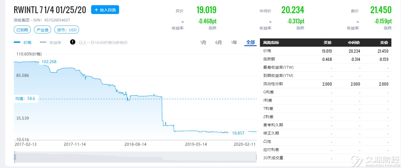Click the 已到期 status tag

coord(22,30)
